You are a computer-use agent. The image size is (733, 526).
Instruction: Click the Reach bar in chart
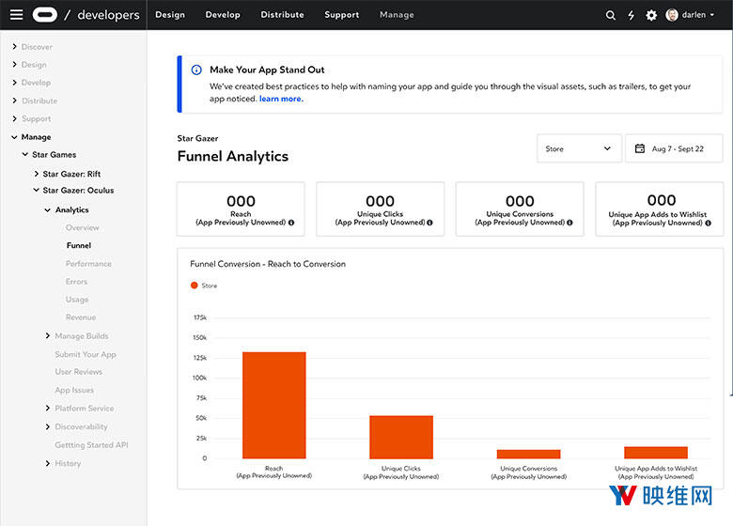(273, 405)
